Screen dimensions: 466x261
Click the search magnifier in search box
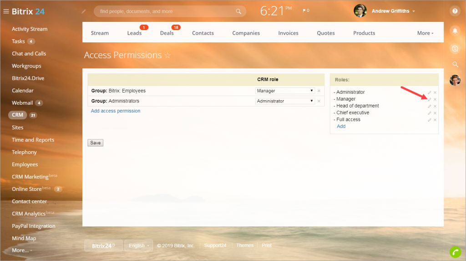click(238, 11)
